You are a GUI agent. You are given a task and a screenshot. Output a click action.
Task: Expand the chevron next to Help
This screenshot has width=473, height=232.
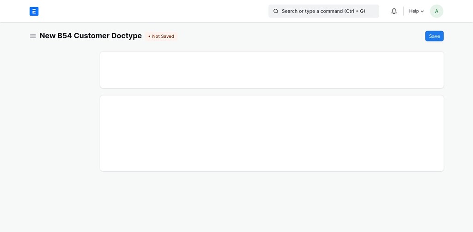(422, 12)
